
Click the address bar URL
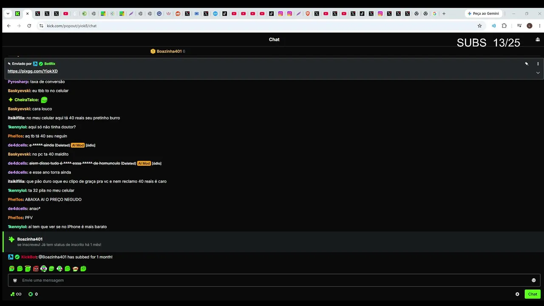71,26
